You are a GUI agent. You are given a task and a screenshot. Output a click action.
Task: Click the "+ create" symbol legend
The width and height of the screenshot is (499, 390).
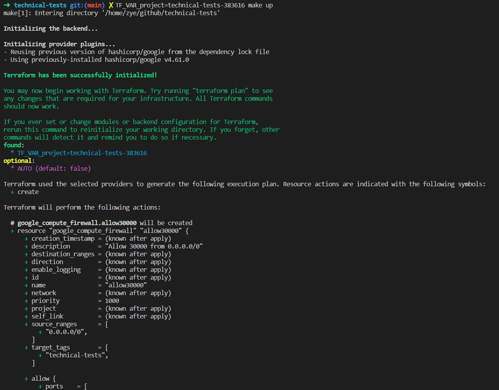click(x=24, y=192)
